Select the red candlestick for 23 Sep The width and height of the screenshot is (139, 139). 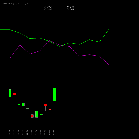[32, 116]
